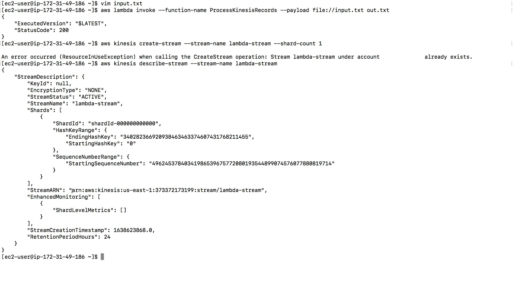Click the StreamCreationTimestamp value
Image resolution: width=513 pixels, height=288 pixels.
(x=133, y=230)
